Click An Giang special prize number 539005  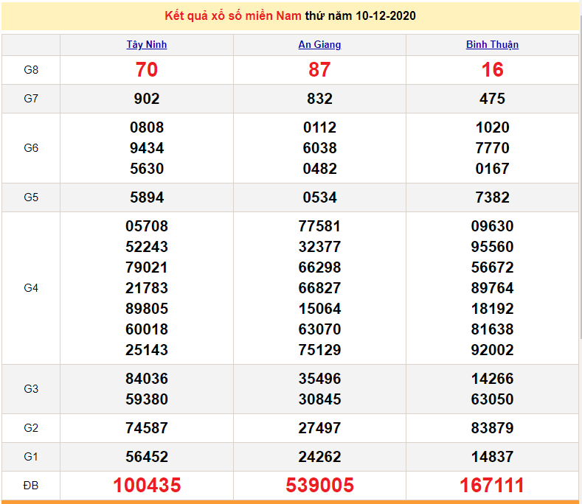[319, 486]
